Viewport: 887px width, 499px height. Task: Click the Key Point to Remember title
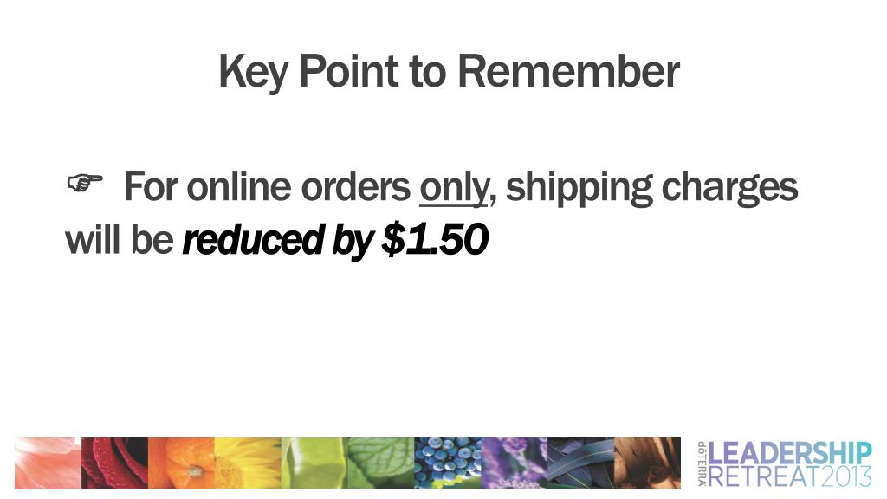(x=450, y=73)
